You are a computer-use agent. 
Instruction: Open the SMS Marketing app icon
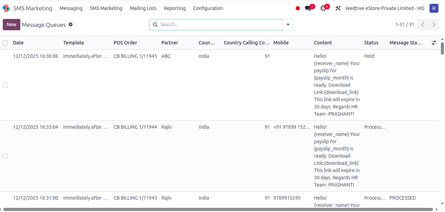[6, 8]
